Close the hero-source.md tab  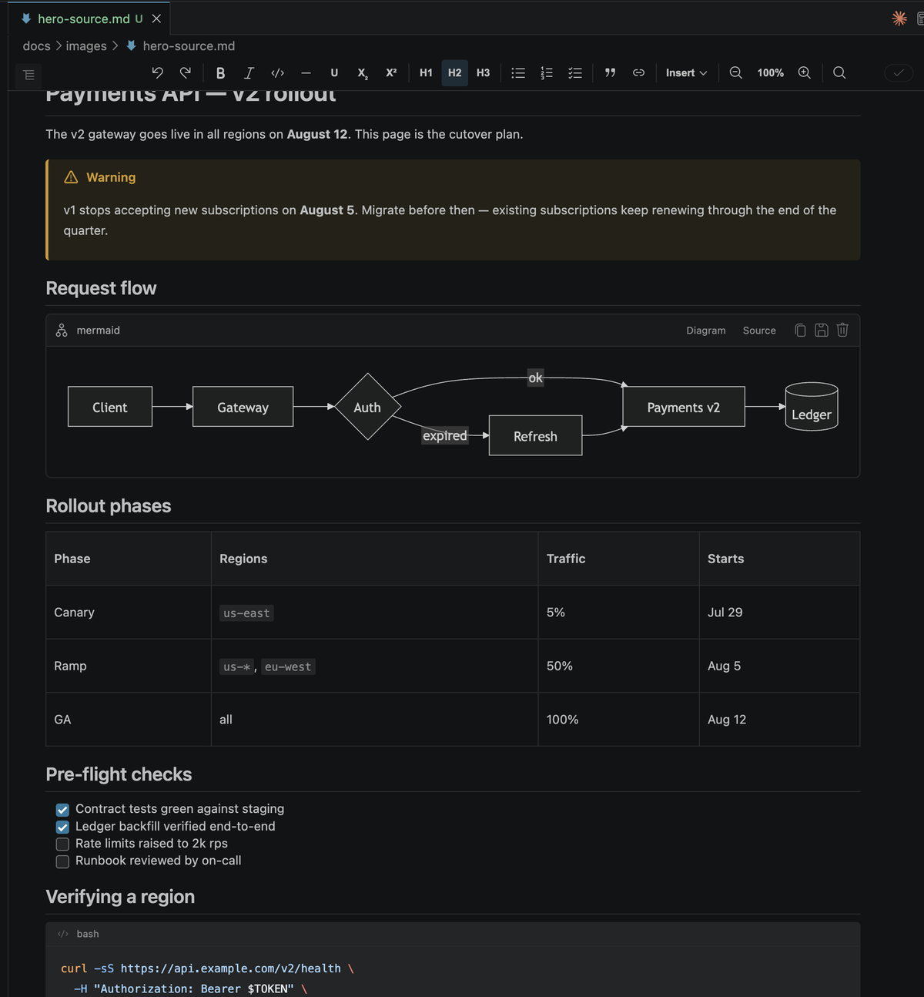pos(156,18)
